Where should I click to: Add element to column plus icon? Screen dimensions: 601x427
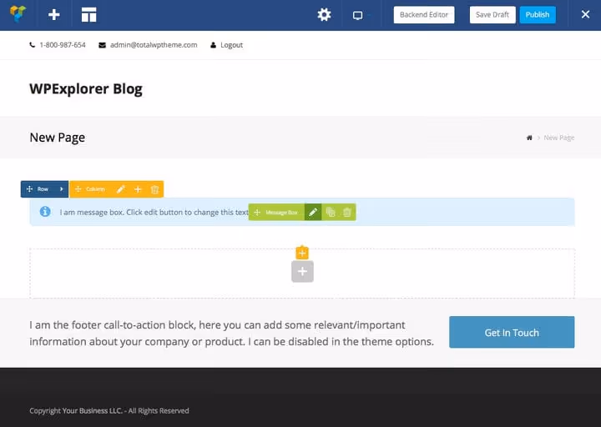click(x=138, y=189)
